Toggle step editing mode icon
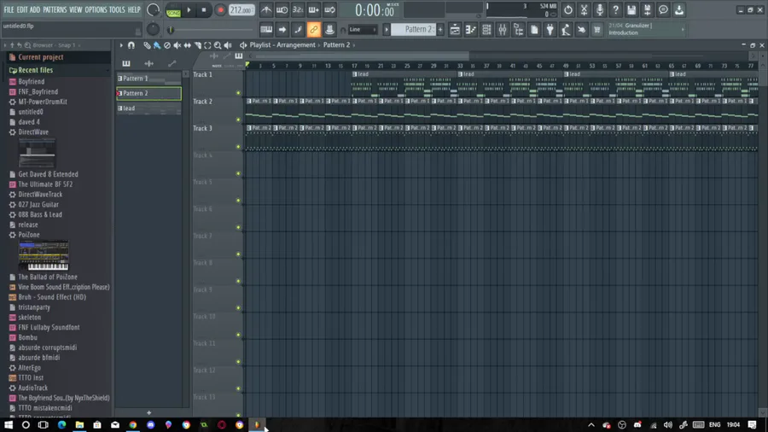 point(298,29)
